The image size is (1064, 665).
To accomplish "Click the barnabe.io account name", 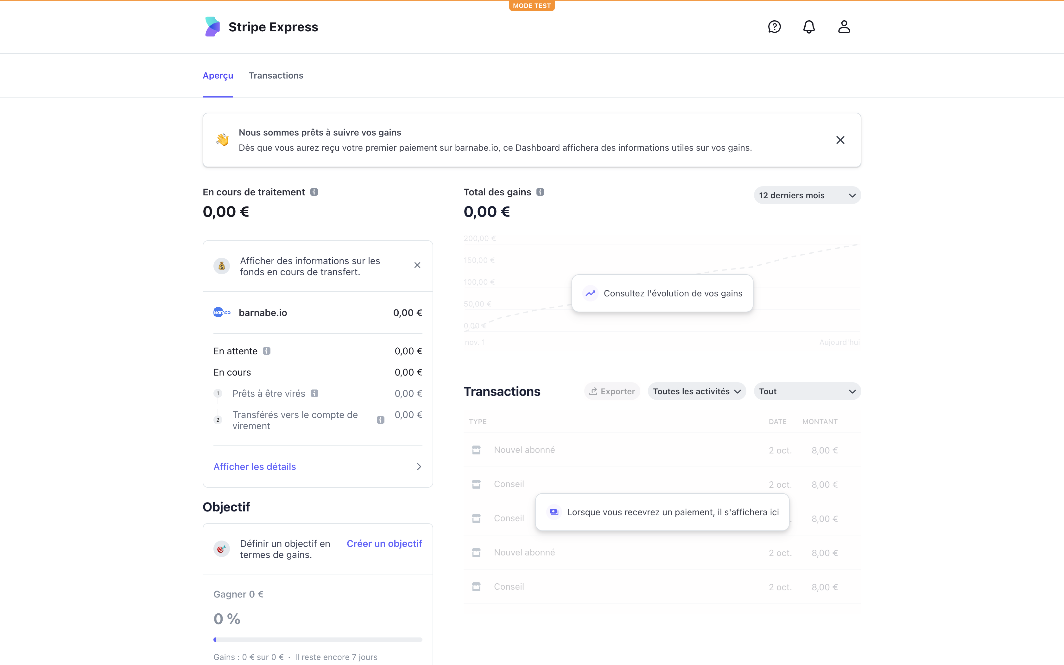I will 263,313.
